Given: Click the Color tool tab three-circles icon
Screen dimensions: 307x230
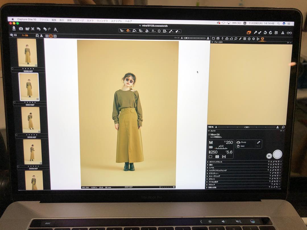Looking at the screenshot, I should (227, 38).
